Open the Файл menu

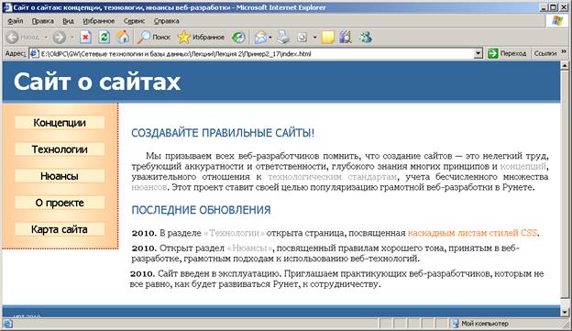click(16, 21)
